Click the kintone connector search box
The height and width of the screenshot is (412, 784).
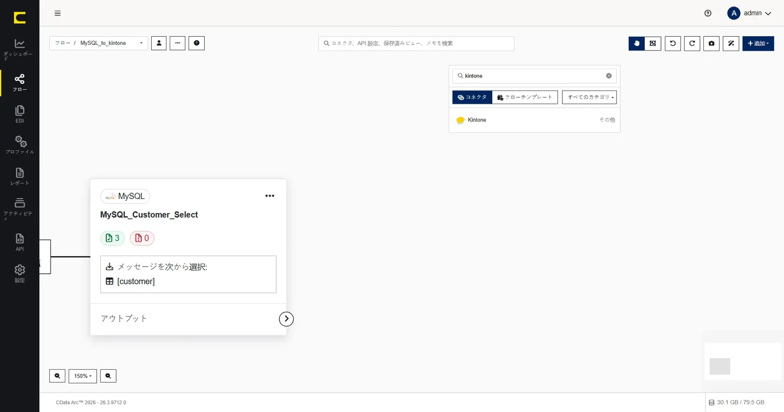(x=534, y=76)
